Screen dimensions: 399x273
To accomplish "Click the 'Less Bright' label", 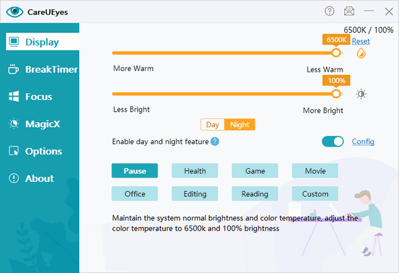I will [x=132, y=110].
